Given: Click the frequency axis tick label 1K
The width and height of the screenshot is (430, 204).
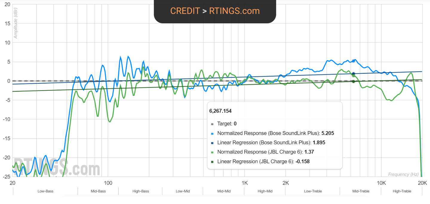Looking at the screenshot, I should 245,182.
